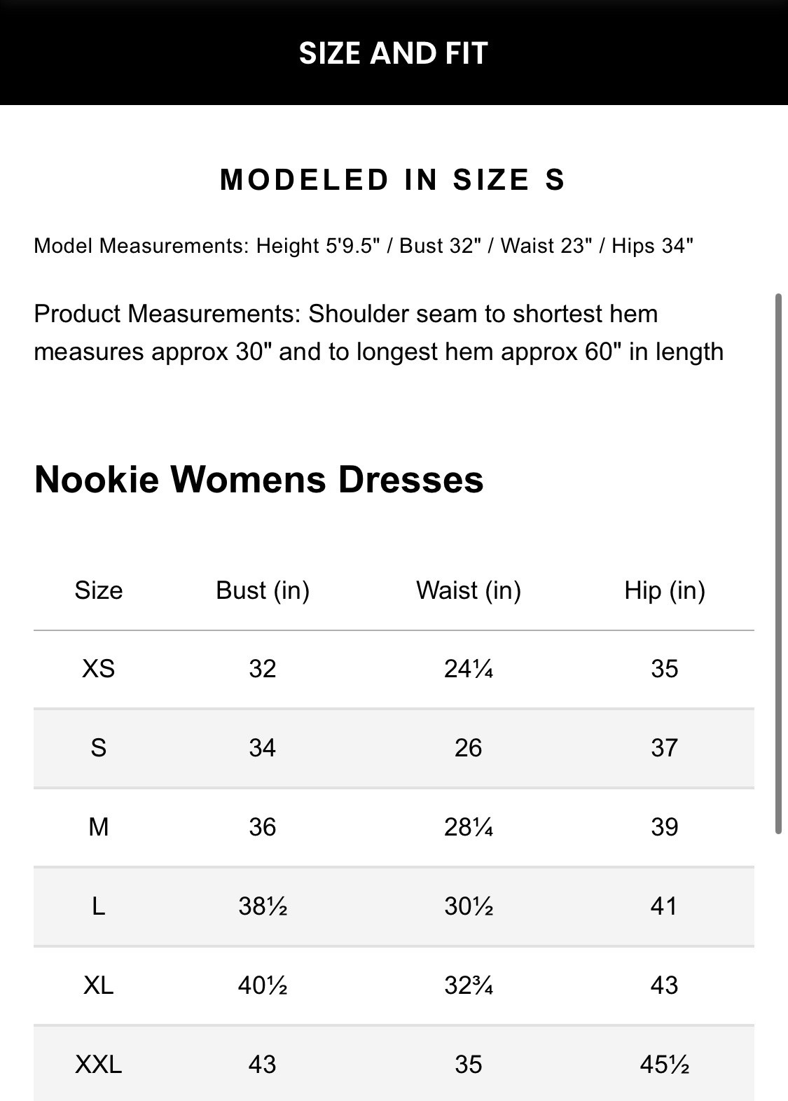Viewport: 788px width, 1101px height.
Task: Click the 38½ bust value for size L
Action: click(263, 906)
